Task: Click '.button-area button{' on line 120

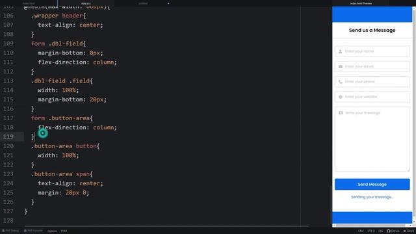Action: pos(65,146)
